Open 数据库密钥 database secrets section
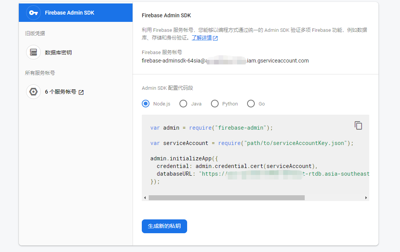 pos(58,53)
